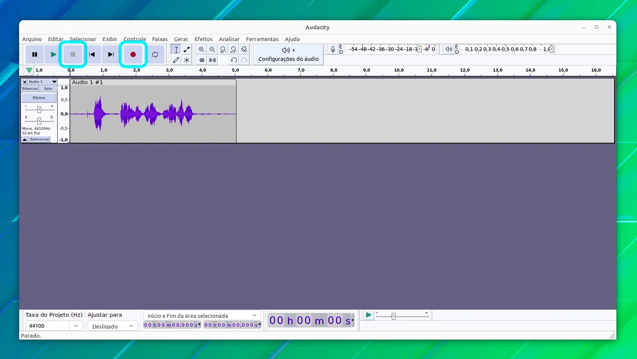Open selection end time format arrow
This screenshot has height=359, width=637.
tap(259, 325)
